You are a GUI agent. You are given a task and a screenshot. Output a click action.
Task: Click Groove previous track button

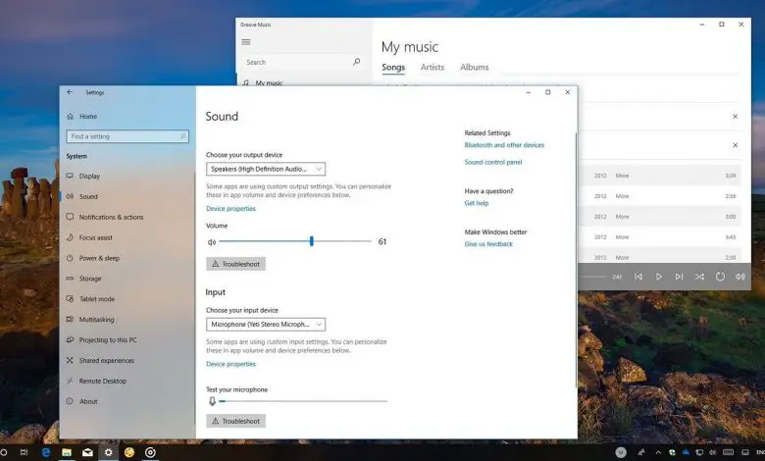pyautogui.click(x=638, y=277)
